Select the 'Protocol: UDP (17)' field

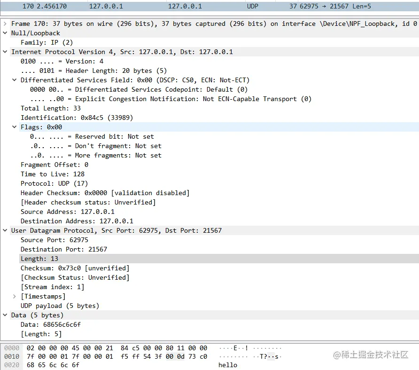pos(54,183)
